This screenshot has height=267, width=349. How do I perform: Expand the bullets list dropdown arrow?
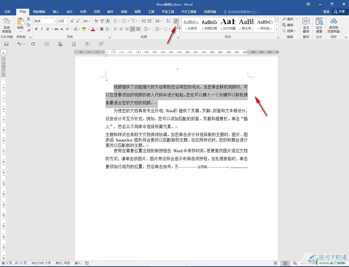120,21
